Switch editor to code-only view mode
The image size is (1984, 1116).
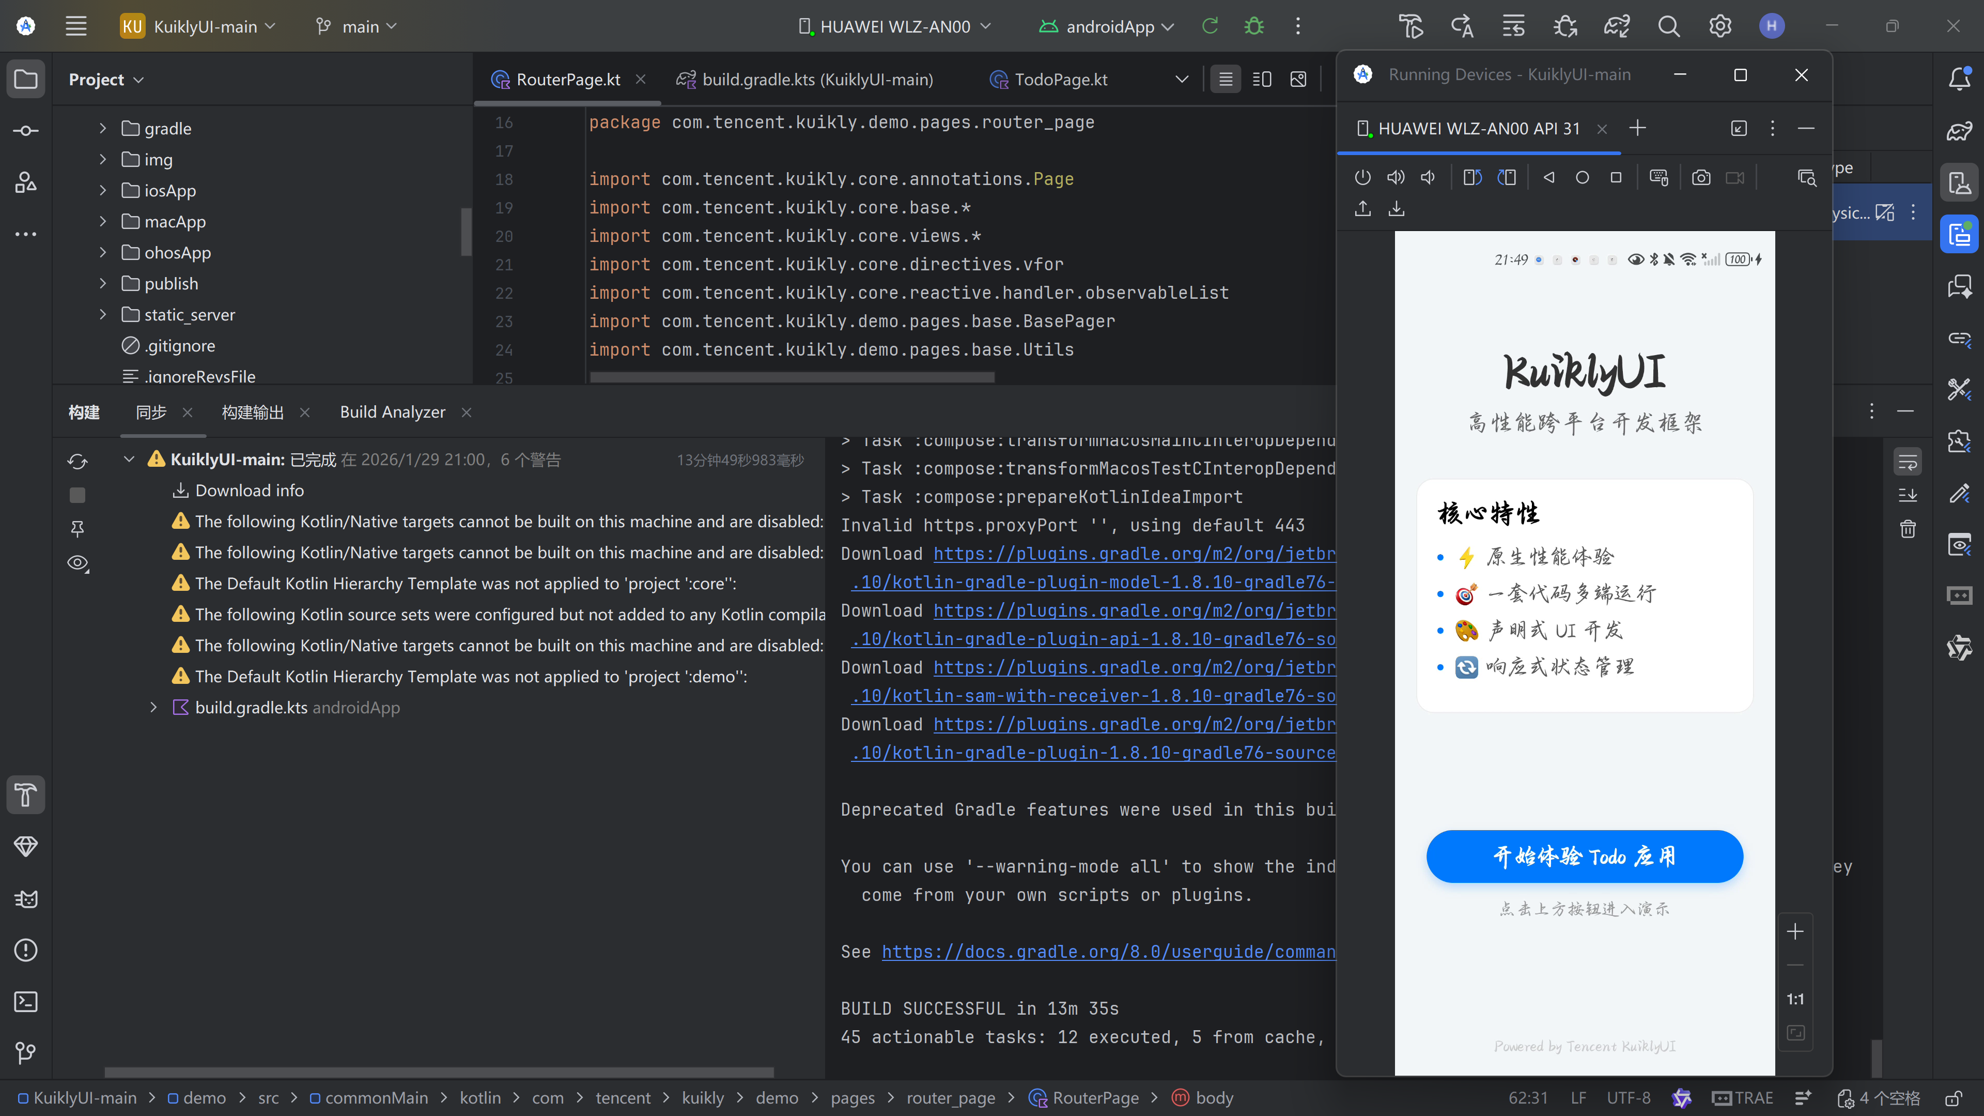point(1226,80)
